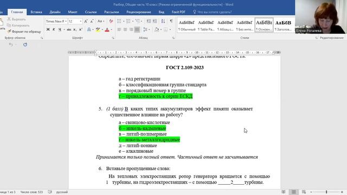Insert numbered list
The width and height of the screenshot is (347, 195).
(x=128, y=21)
